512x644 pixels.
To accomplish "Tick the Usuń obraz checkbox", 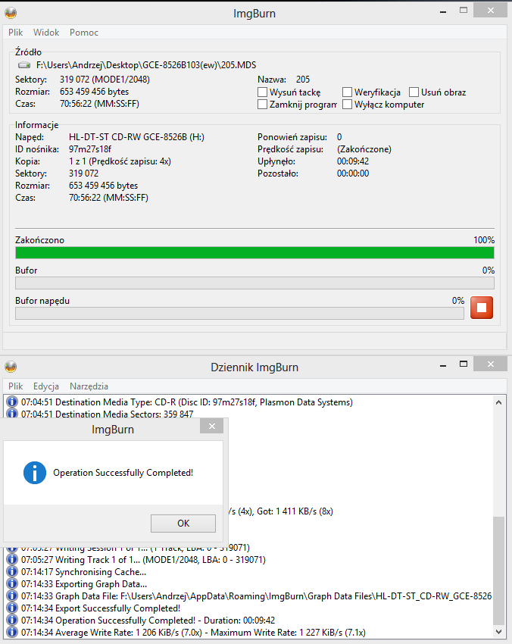I will tap(414, 92).
